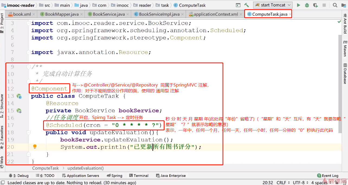The height and width of the screenshot is (185, 348).
Task: Close the ComputeTask.java tab
Action: (290, 14)
